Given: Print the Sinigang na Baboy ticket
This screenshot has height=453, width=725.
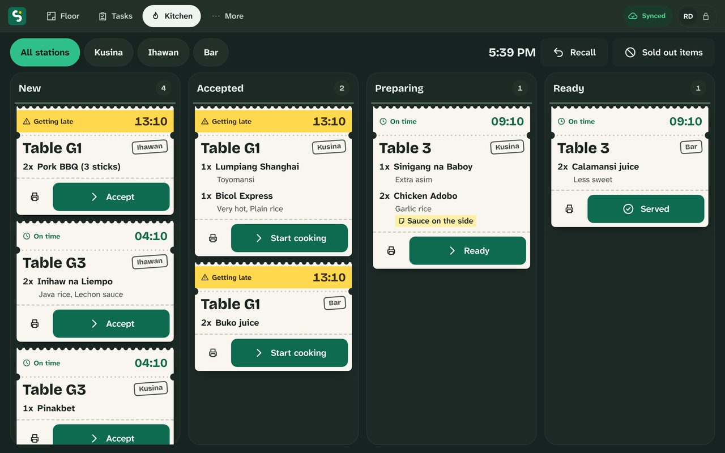Looking at the screenshot, I should pyautogui.click(x=391, y=251).
